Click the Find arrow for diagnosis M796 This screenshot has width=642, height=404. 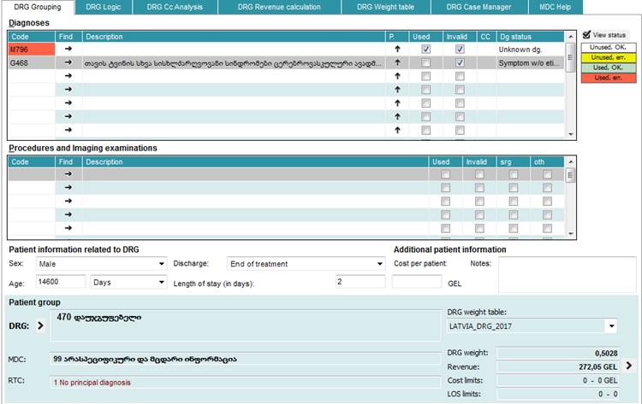click(x=68, y=50)
